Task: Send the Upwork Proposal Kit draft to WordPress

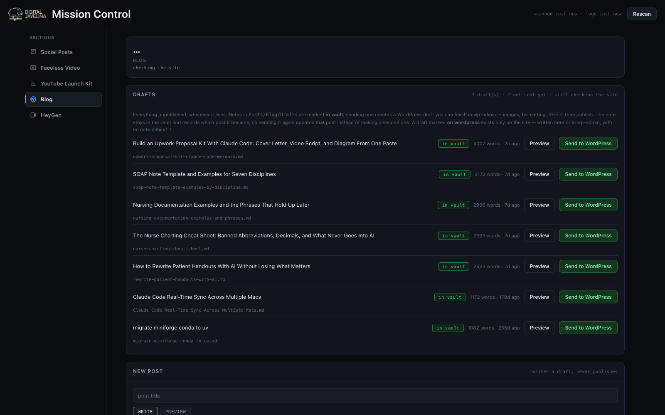Action: (x=588, y=144)
